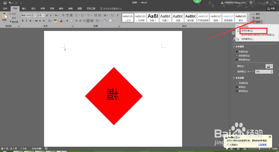Click the Paste (粘贴) clipboard icon
This screenshot has width=279, height=152.
coord(4,16)
